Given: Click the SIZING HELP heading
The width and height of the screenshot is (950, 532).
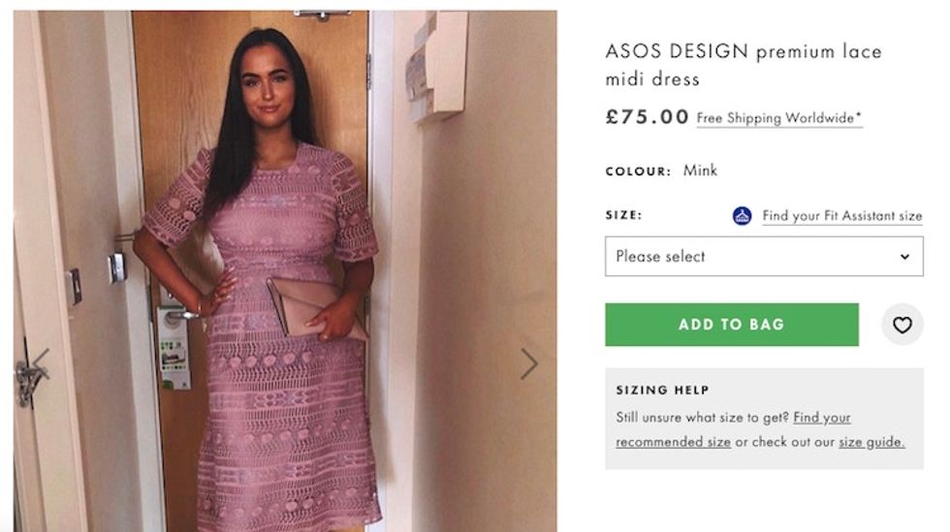Looking at the screenshot, I should [x=662, y=391].
